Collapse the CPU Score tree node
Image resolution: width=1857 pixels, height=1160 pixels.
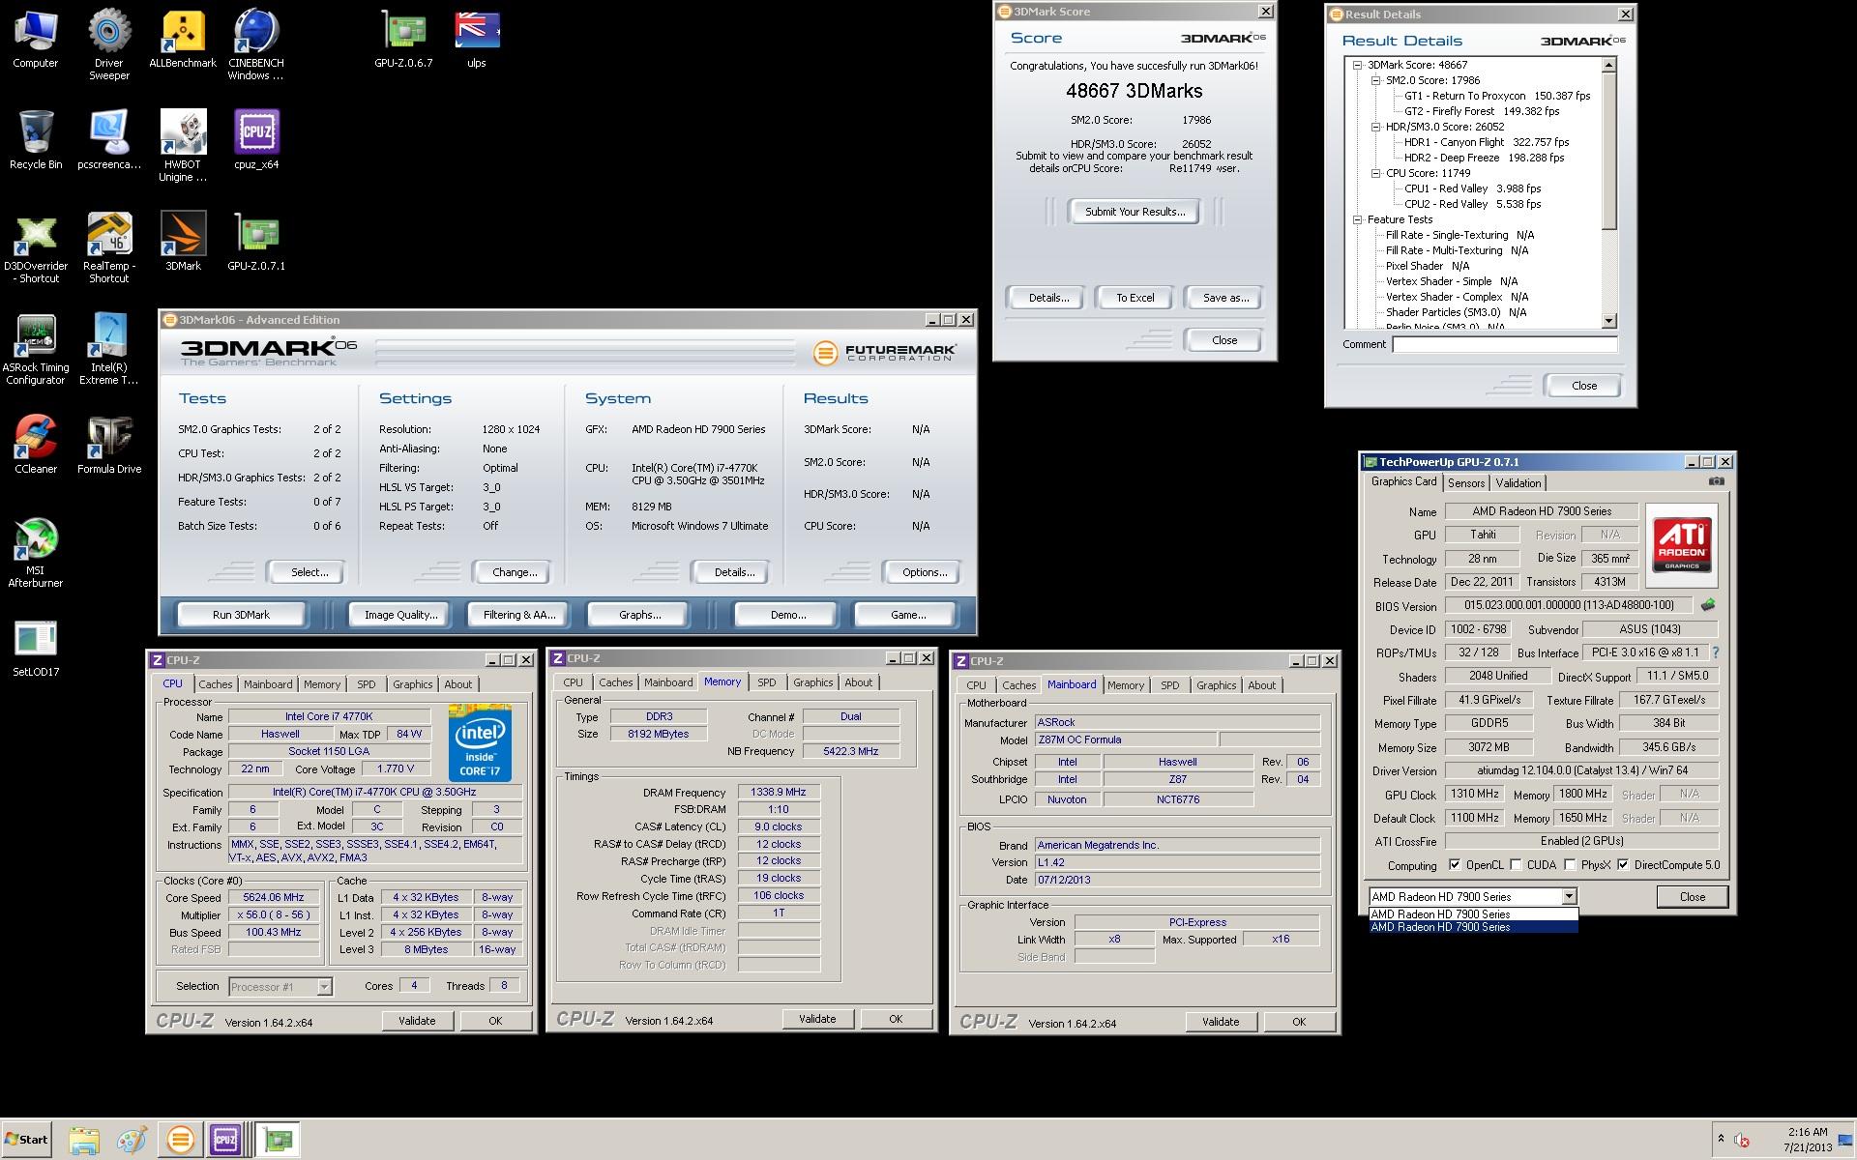pos(1375,173)
